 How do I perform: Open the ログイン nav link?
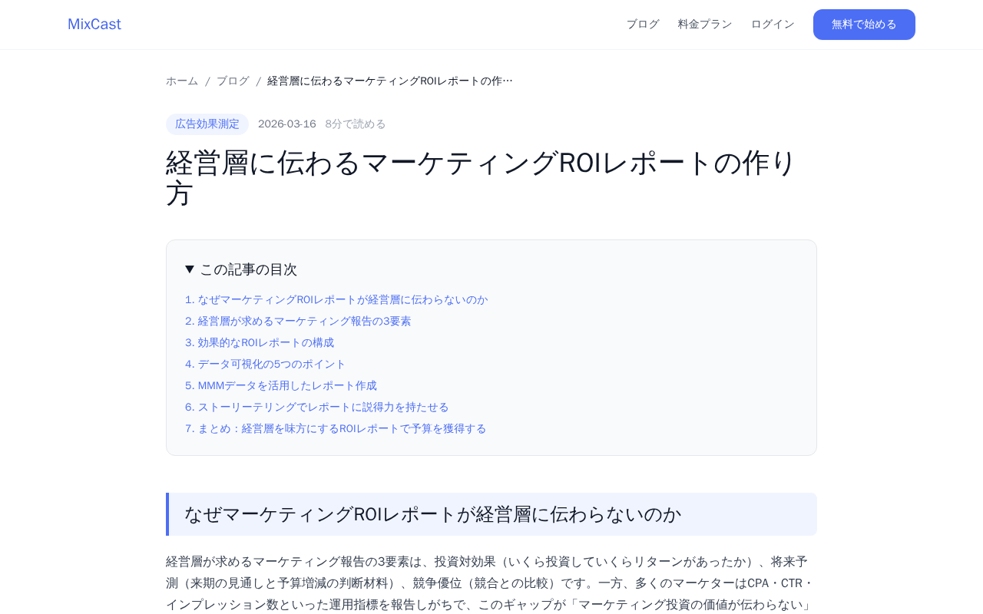[x=773, y=24]
